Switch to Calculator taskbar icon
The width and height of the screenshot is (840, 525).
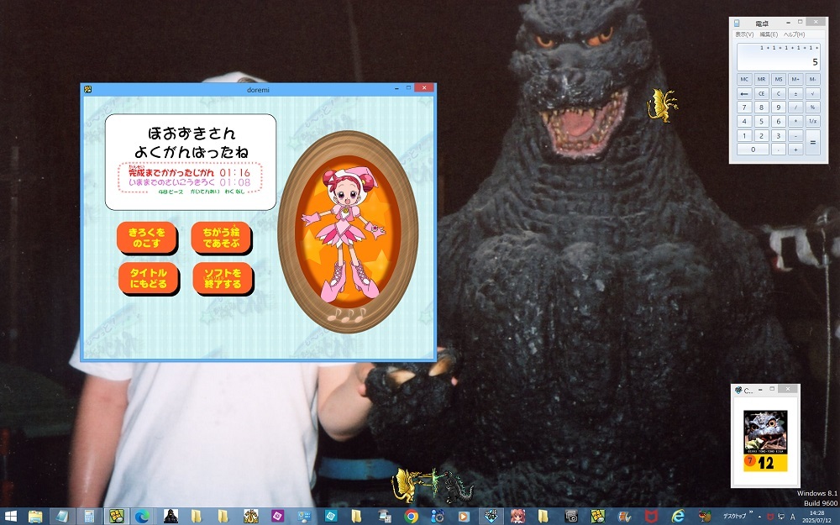88,517
